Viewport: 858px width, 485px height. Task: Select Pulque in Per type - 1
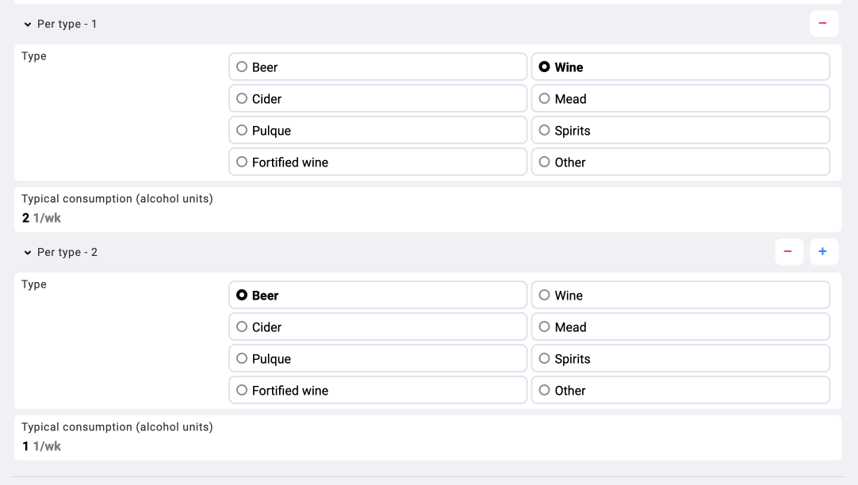click(x=377, y=131)
